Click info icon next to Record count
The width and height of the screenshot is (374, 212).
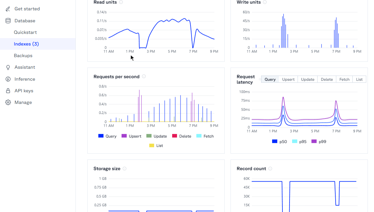[x=270, y=168]
